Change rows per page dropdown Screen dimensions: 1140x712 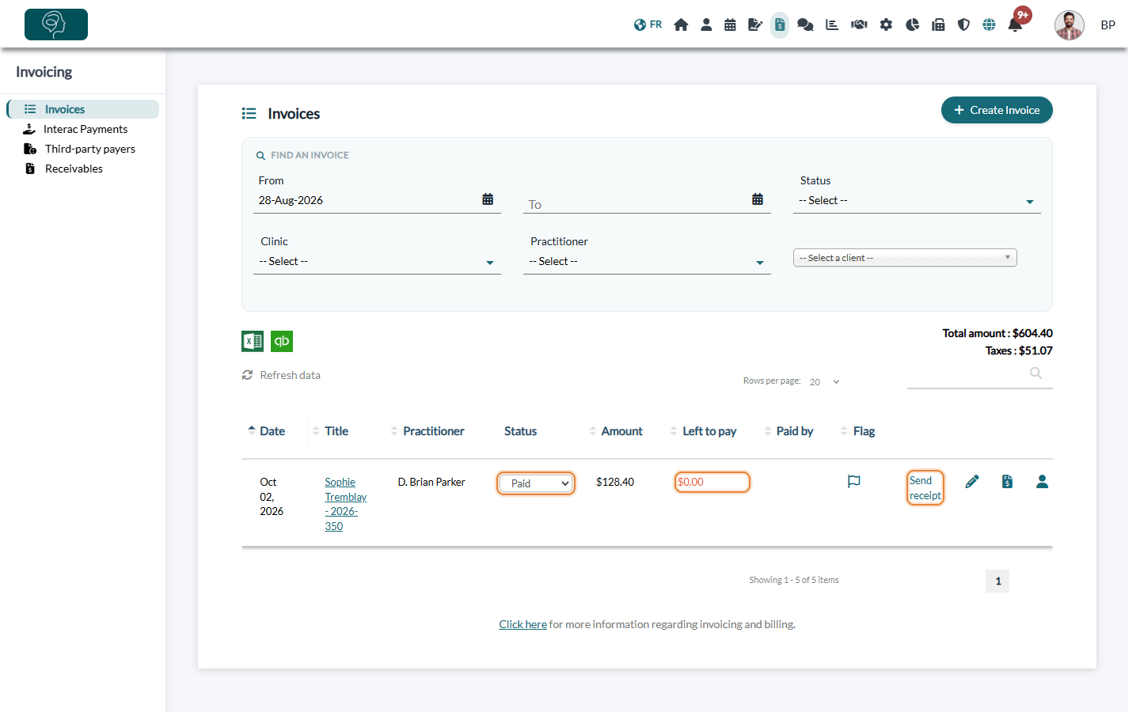824,382
